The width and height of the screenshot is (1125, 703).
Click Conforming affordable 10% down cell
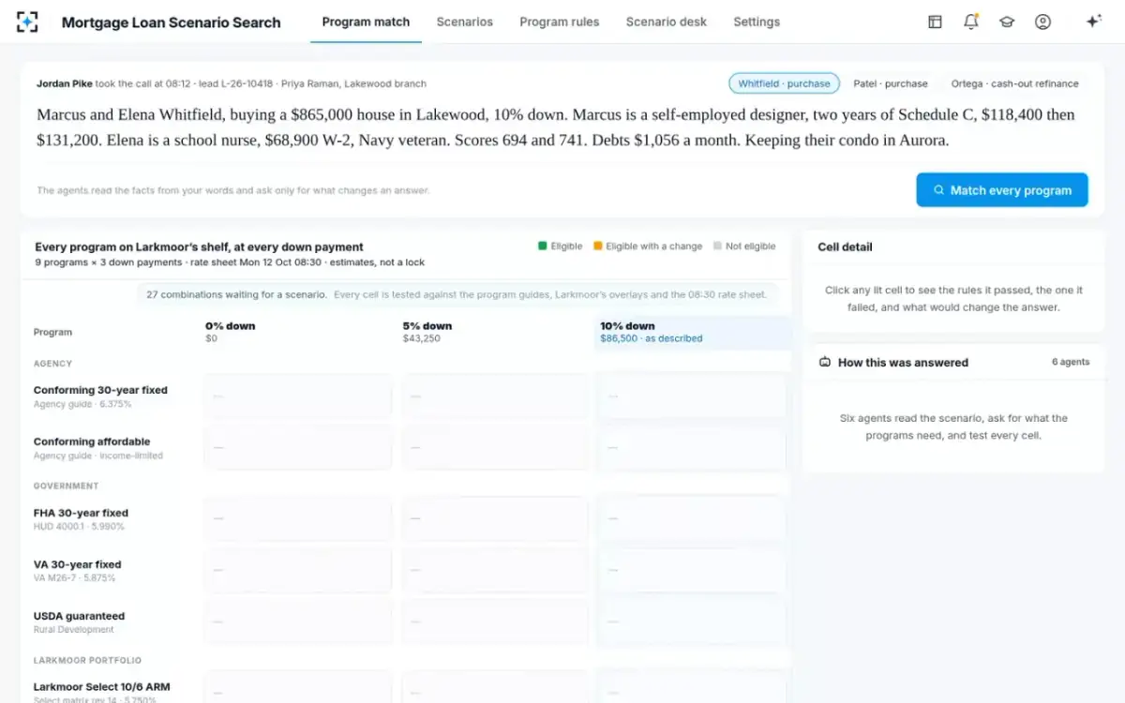[x=692, y=448]
